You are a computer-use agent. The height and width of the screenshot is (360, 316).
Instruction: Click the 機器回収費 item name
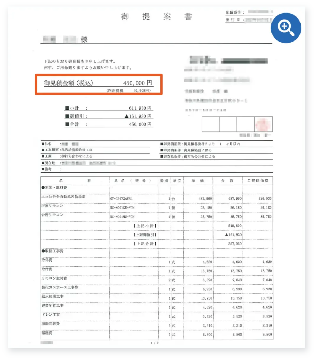51,324
